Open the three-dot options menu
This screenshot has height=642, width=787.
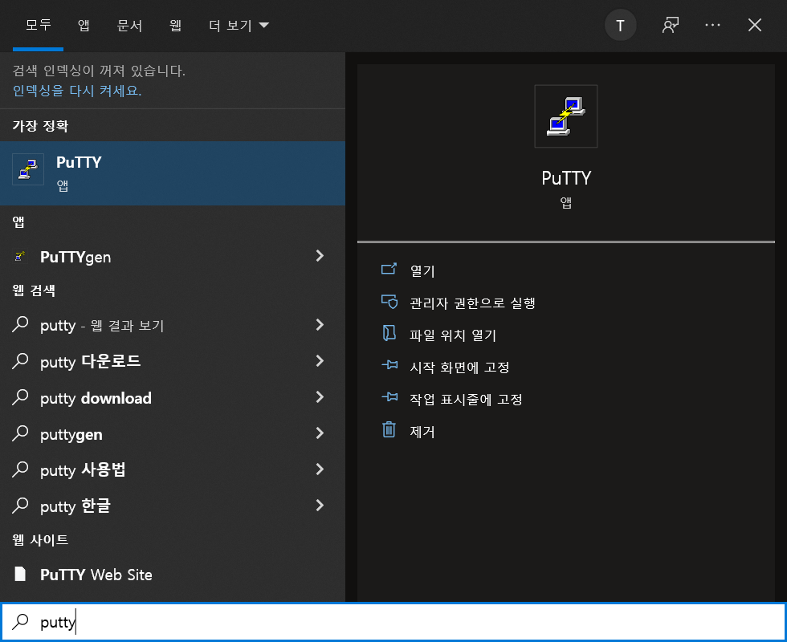(x=712, y=25)
